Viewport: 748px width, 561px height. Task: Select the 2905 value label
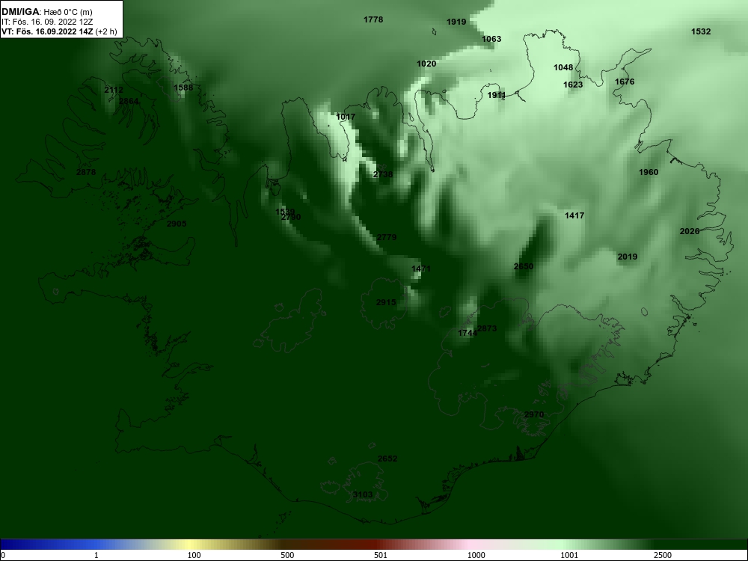(177, 224)
